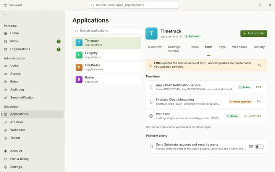Click the Plan & Billing card icon
This screenshot has width=275, height=172.
point(6,159)
